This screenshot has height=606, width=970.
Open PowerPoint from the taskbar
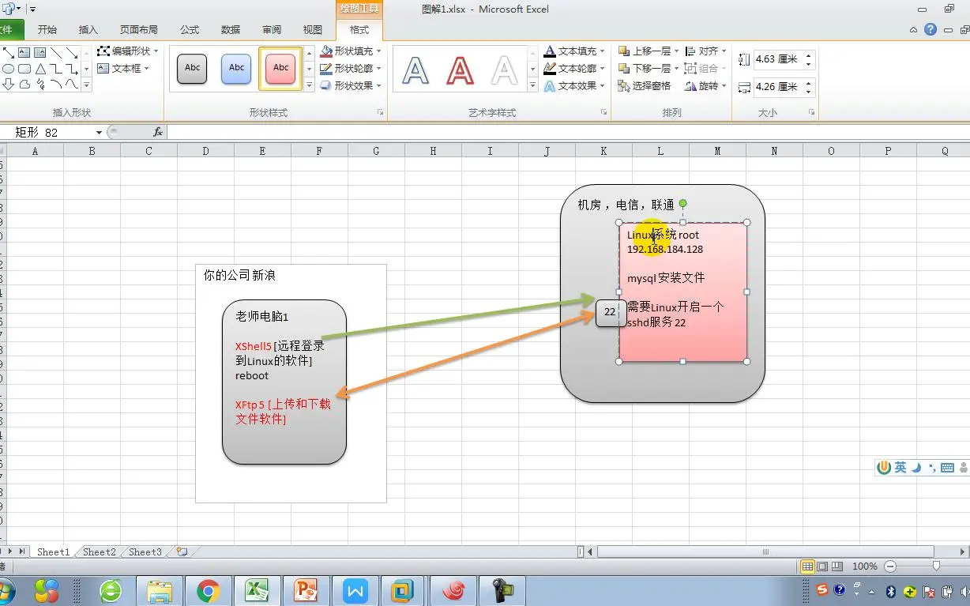[x=306, y=590]
